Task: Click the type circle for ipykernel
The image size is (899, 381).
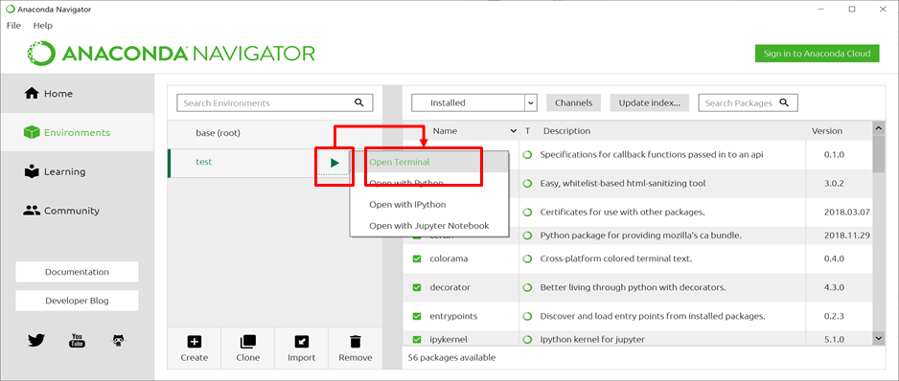Action: pos(527,340)
